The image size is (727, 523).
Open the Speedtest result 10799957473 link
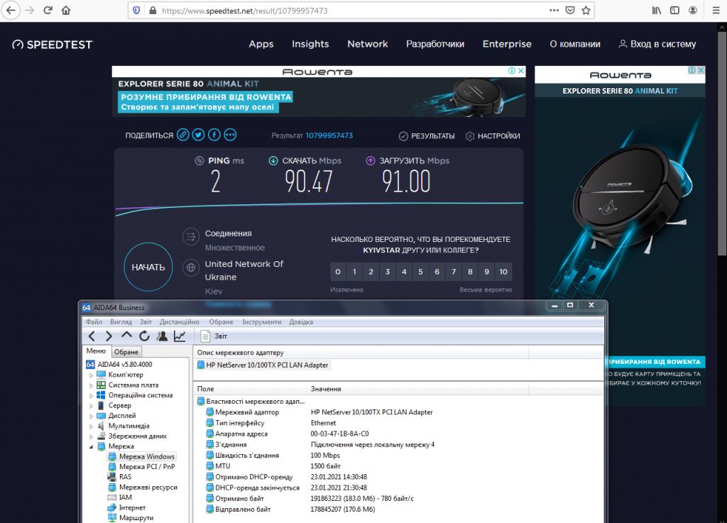(329, 136)
